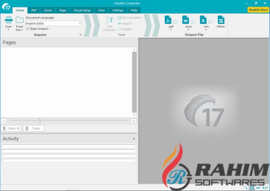The image size is (270, 191).
Task: Click the Pages scrollbar up arrow
Action: 134,50
